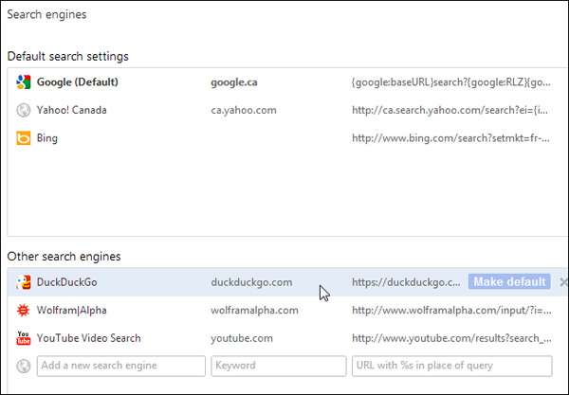Select the YouTube Video Search name
The image size is (569, 395).
[x=89, y=338]
